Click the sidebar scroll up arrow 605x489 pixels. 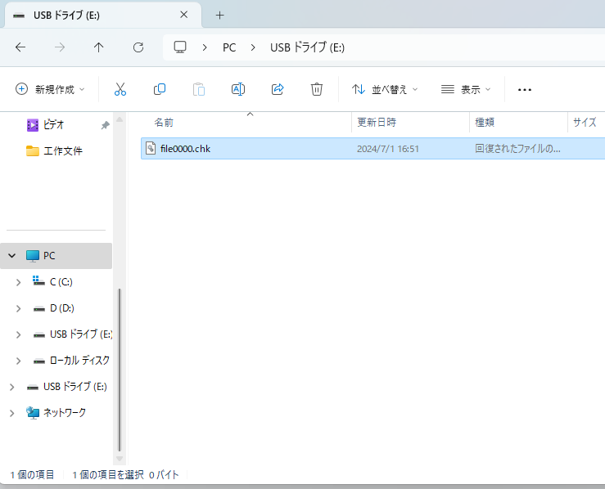pos(120,119)
